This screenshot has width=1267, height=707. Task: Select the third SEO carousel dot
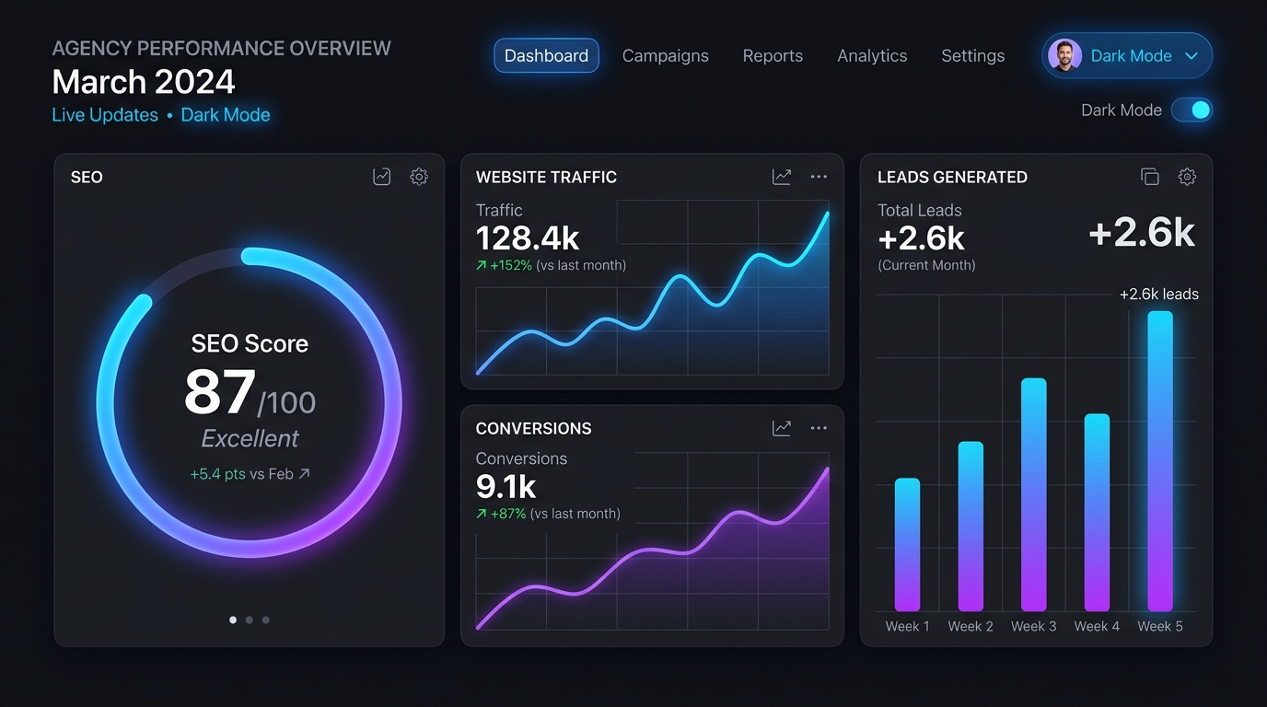(266, 620)
